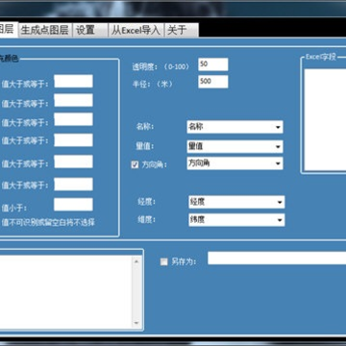Switch to the 生成点图层 tab
This screenshot has width=346, height=346.
(45, 30)
